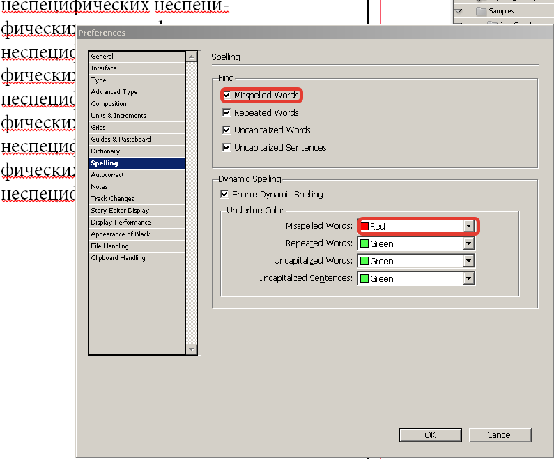
Task: Click the Preferences dialog title bar
Action: (x=314, y=33)
